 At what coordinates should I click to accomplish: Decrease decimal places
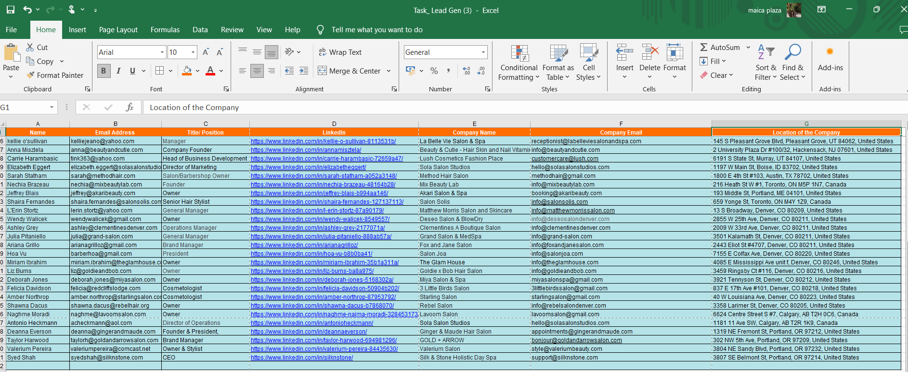click(481, 71)
